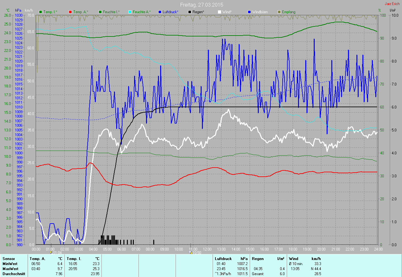Click the olive Empfang legend square
This screenshot has height=277, width=402.
pos(279,12)
